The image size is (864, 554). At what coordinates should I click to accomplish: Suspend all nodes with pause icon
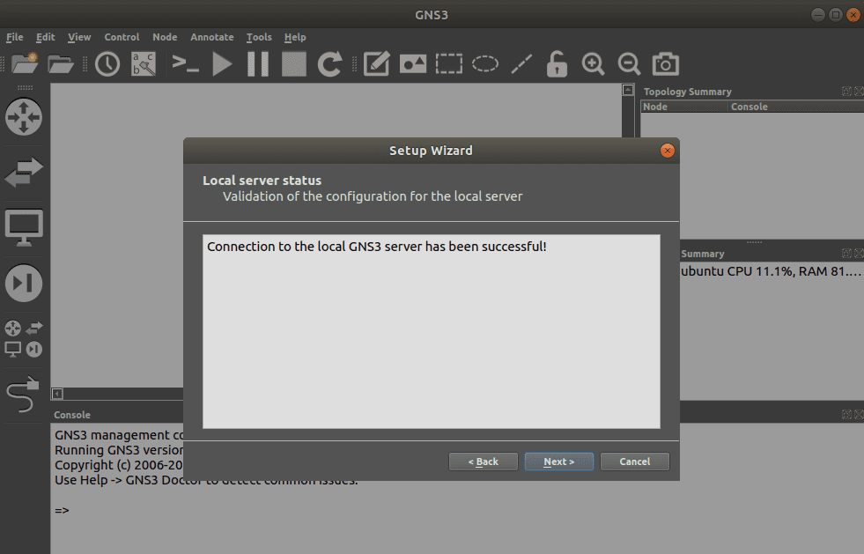pos(258,64)
